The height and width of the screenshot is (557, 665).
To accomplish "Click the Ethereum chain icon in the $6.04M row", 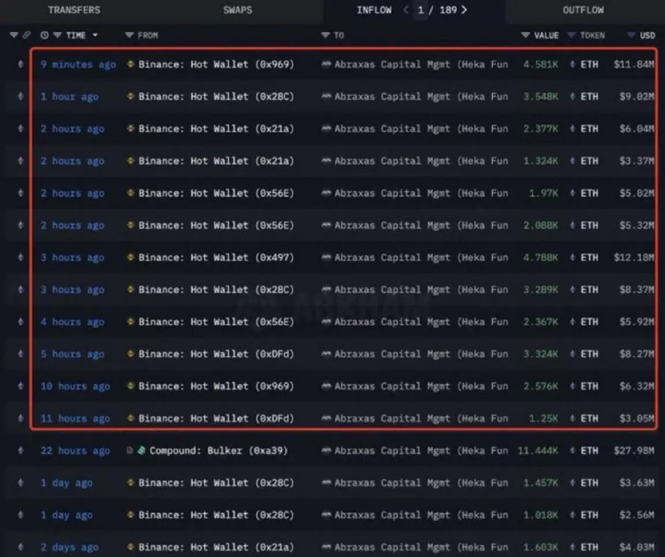I will (x=20, y=129).
